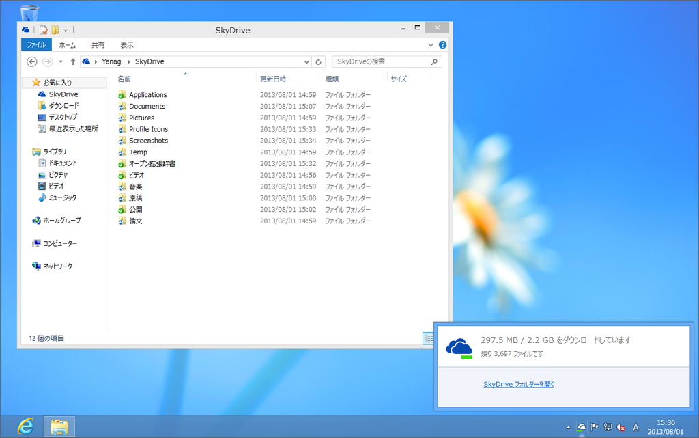The image size is (699, 438).
Task: Click the IME A input mode indicator
Action: coord(636,427)
